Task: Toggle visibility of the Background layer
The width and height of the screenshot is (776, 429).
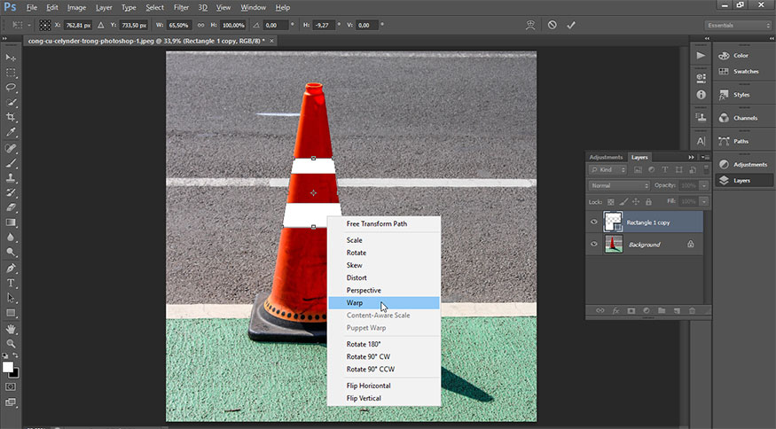Action: pyautogui.click(x=594, y=244)
